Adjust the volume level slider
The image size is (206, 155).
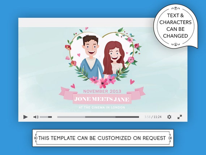46,117
